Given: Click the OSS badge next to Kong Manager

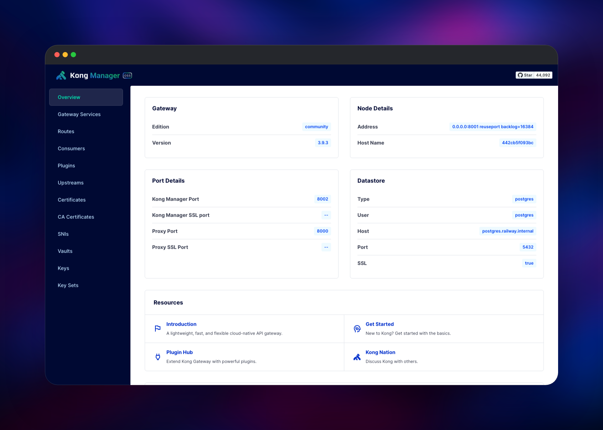Looking at the screenshot, I should pos(128,76).
